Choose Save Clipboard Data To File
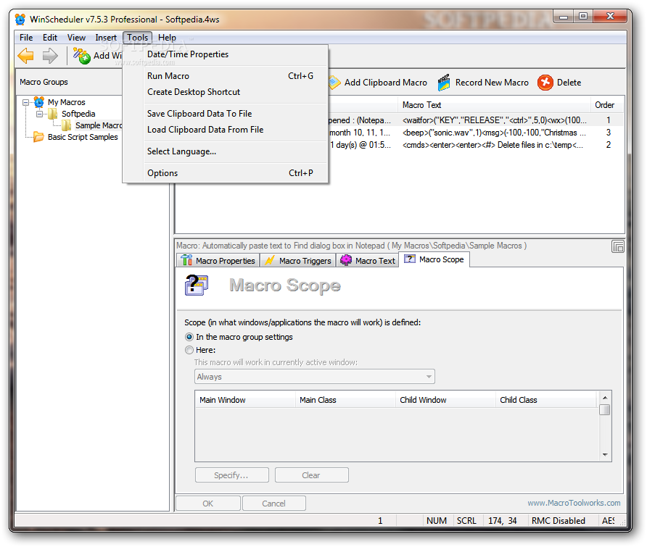 (x=226, y=114)
